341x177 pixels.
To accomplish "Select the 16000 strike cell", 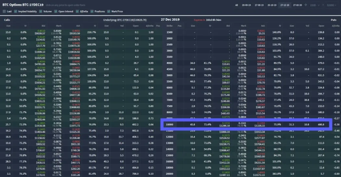I will coord(170,161).
